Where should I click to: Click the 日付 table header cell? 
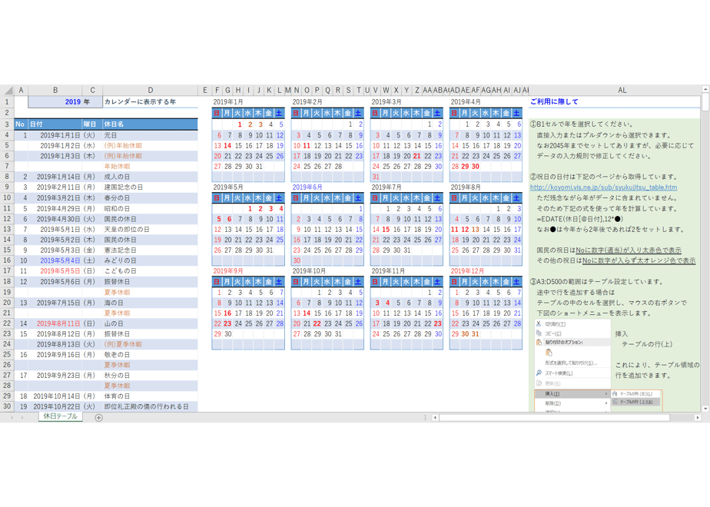pos(55,124)
